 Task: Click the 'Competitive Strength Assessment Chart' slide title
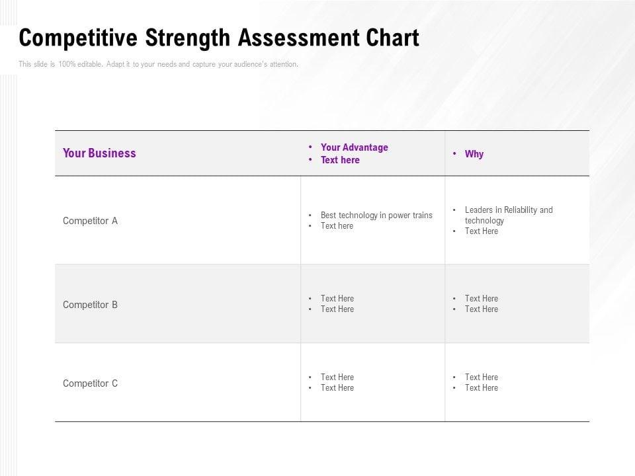(x=219, y=39)
